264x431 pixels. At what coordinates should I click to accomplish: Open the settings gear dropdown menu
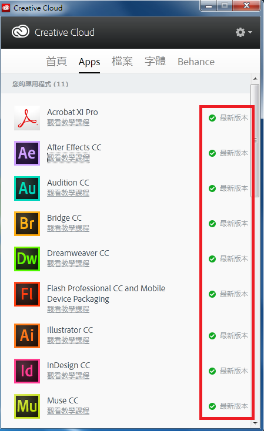(x=243, y=32)
